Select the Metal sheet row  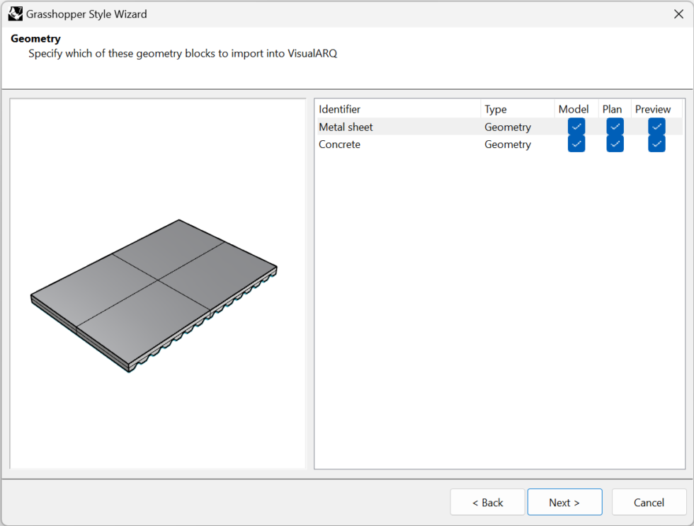click(x=397, y=127)
